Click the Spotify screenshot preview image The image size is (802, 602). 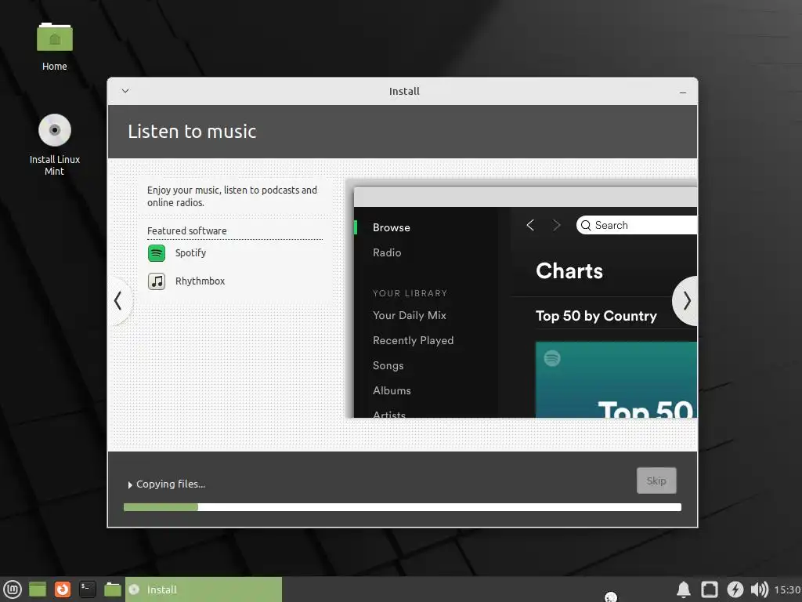pos(522,299)
